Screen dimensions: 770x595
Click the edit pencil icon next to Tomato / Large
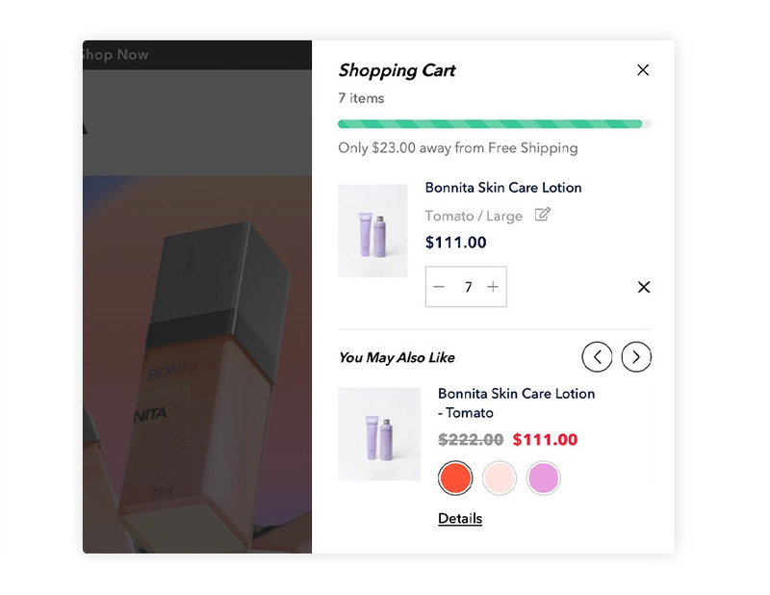click(542, 216)
